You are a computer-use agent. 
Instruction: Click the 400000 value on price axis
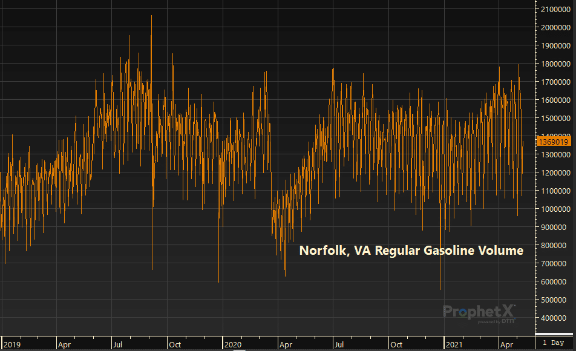[x=554, y=318]
